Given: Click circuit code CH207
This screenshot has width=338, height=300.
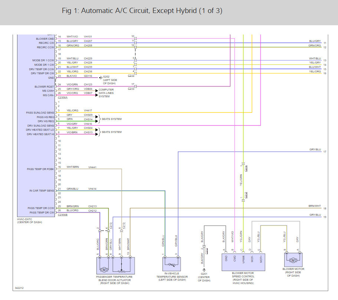Looking at the screenshot, I should [x=88, y=41].
